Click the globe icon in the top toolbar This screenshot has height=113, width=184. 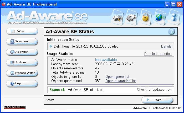[x=159, y=17]
